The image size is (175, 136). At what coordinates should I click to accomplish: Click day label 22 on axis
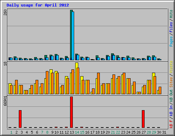118,132
